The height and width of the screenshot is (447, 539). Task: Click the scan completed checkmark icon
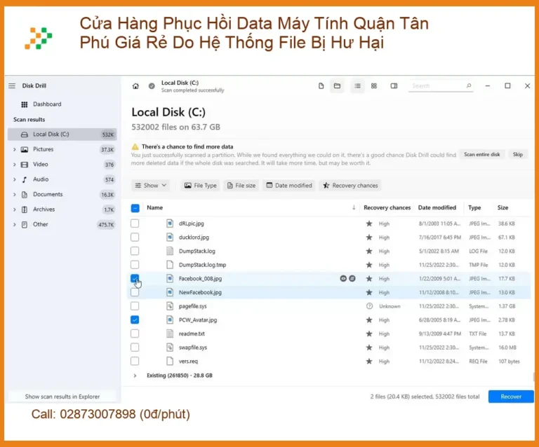pyautogui.click(x=152, y=86)
